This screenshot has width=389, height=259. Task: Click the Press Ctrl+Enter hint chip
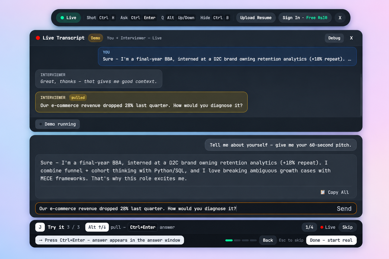[x=110, y=240]
